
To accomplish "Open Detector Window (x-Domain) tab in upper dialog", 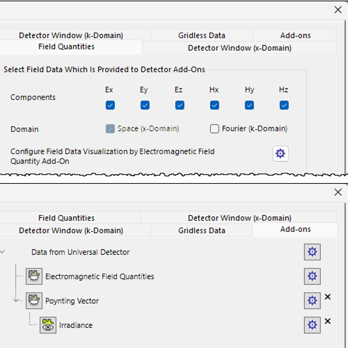I will tap(239, 48).
